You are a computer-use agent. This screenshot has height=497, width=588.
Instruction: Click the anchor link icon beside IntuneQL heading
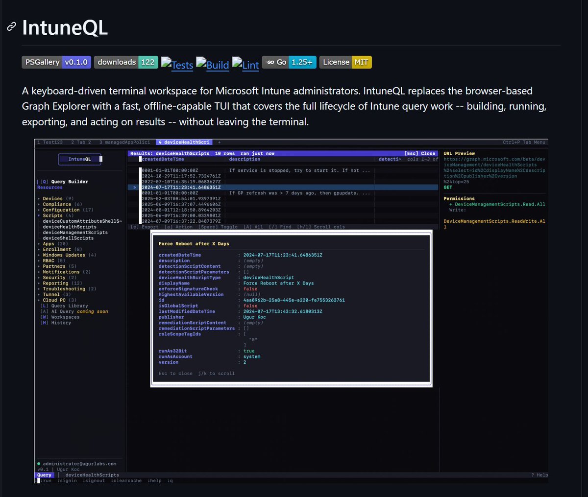(x=12, y=27)
